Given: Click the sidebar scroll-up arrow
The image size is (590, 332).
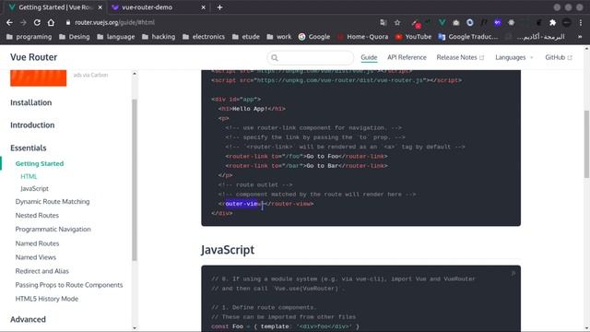Looking at the screenshot, I should pos(135,74).
